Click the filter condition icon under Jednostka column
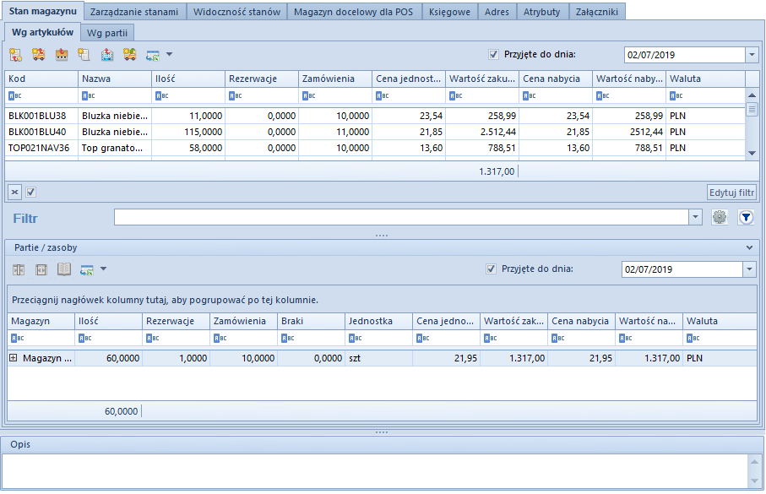The height and width of the screenshot is (494, 766). pyautogui.click(x=356, y=338)
